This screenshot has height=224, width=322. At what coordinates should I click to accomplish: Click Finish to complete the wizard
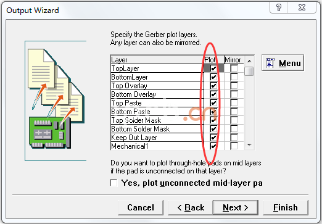pos(286,207)
